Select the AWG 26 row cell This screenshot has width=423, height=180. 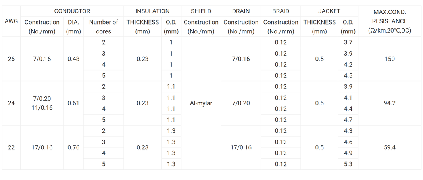point(11,59)
